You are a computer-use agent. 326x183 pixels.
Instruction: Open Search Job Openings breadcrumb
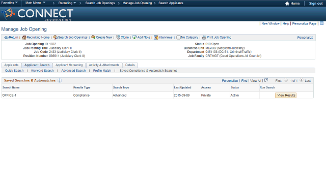(x=100, y=3)
